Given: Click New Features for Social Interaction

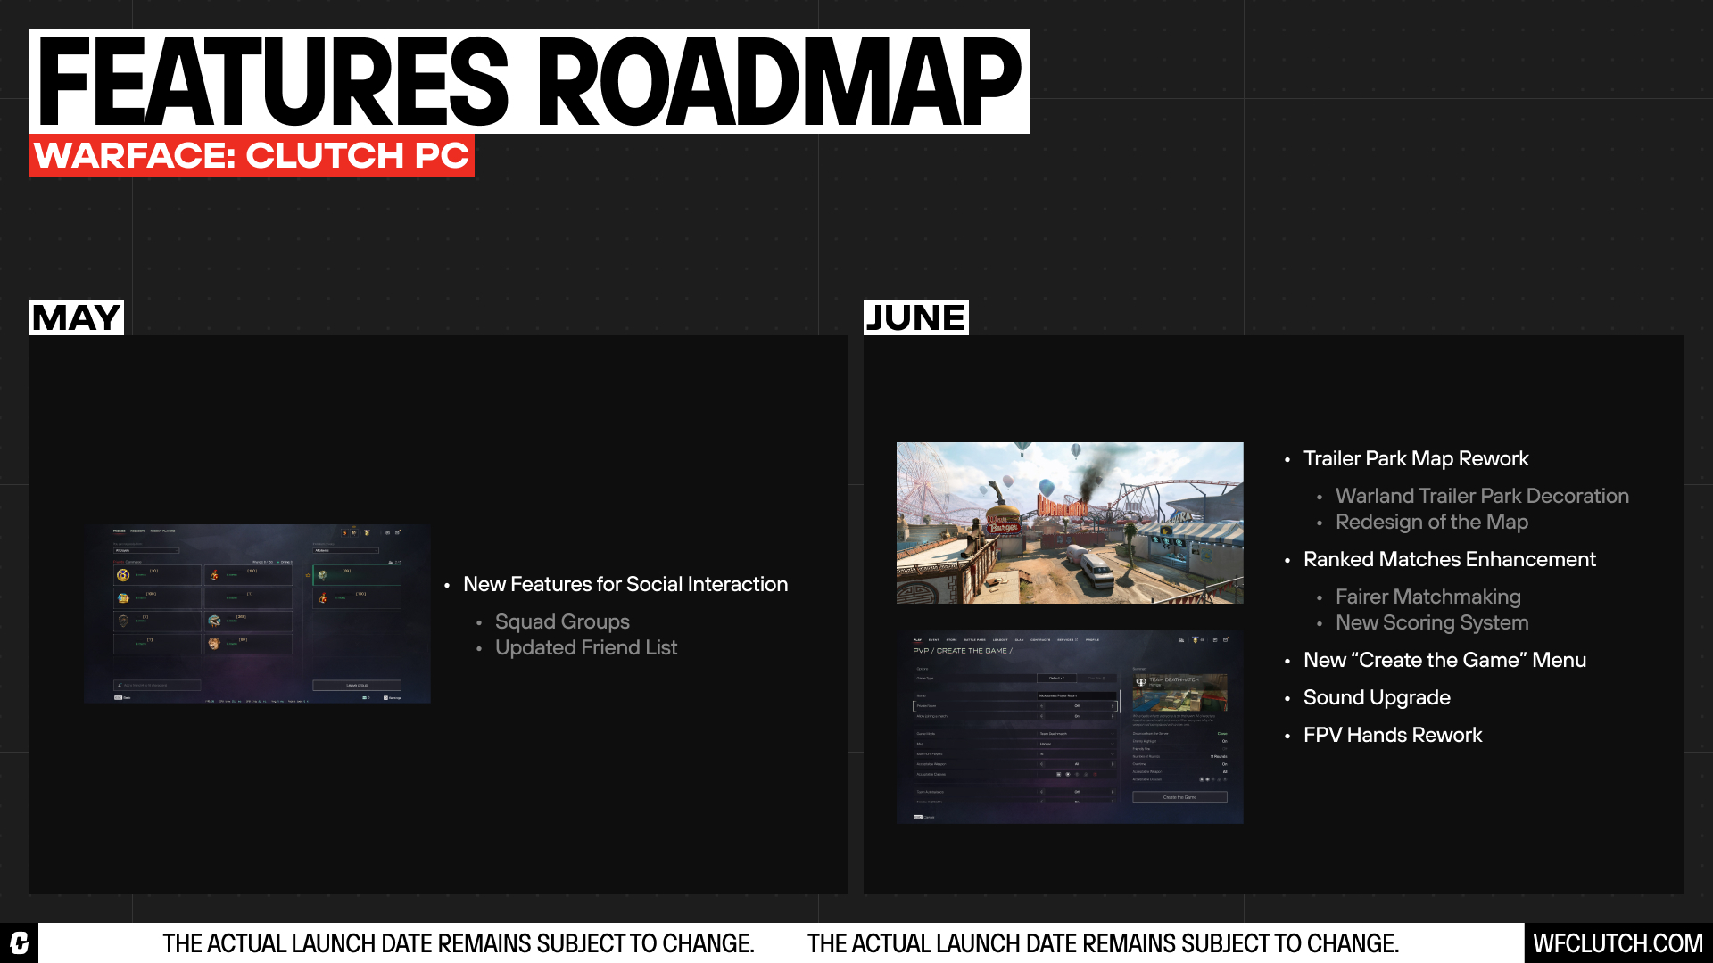Looking at the screenshot, I should [625, 584].
